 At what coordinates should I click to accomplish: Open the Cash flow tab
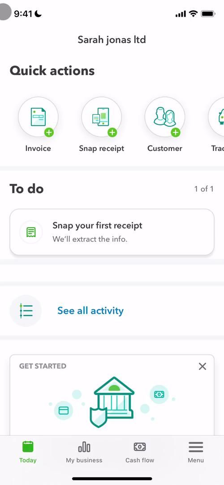tap(140, 452)
